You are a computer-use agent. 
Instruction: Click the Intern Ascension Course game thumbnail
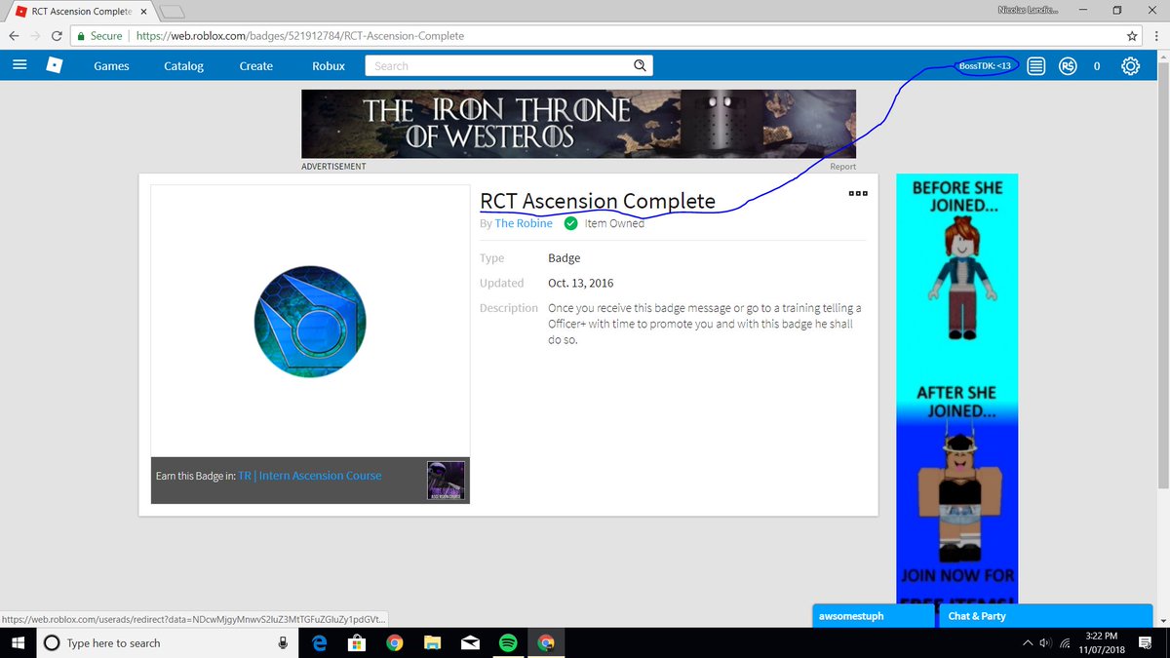click(x=447, y=481)
